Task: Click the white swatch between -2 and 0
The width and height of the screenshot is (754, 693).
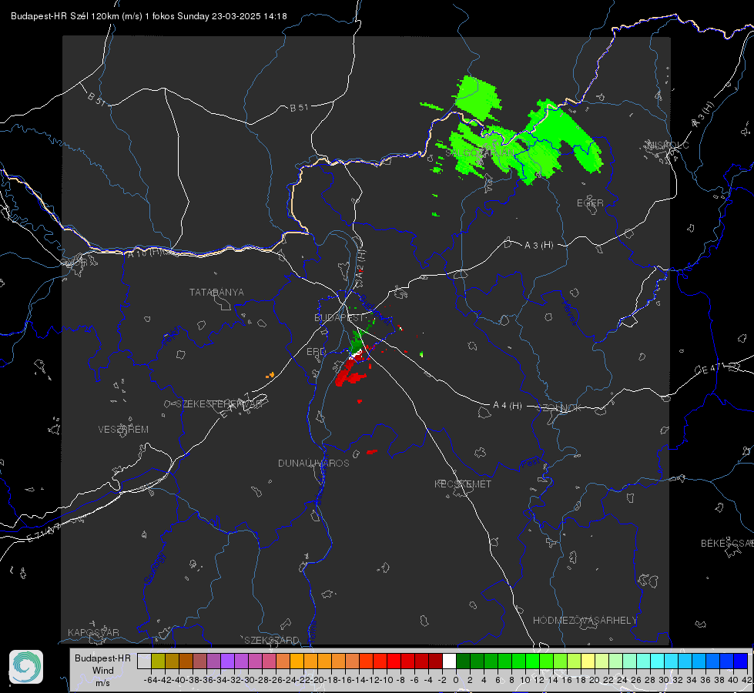Action: click(x=449, y=661)
